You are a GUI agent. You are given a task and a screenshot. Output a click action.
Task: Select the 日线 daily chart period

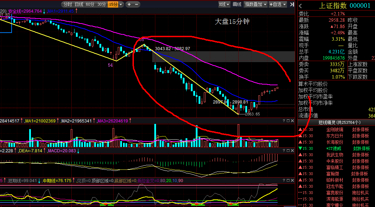coord(79,4)
